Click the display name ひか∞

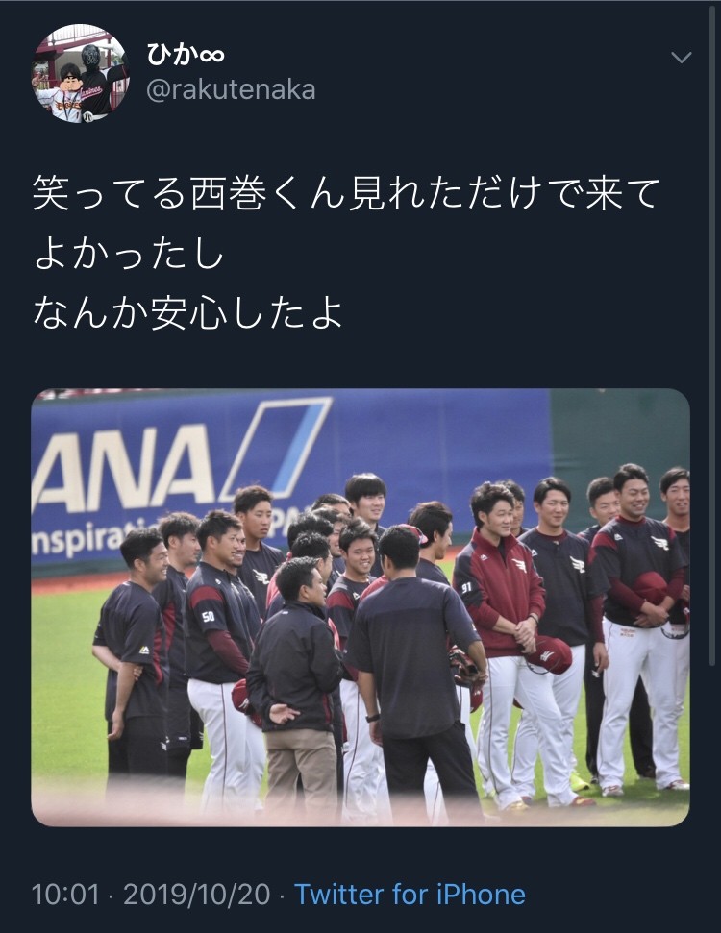pos(186,56)
